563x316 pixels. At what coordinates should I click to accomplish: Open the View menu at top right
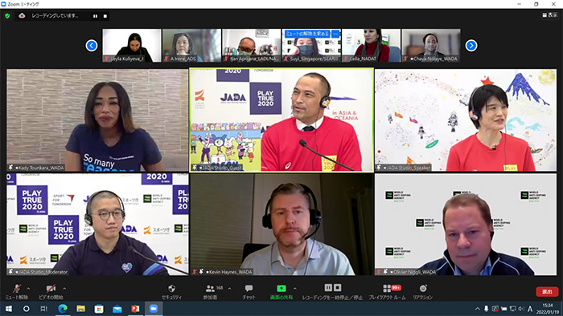click(549, 15)
